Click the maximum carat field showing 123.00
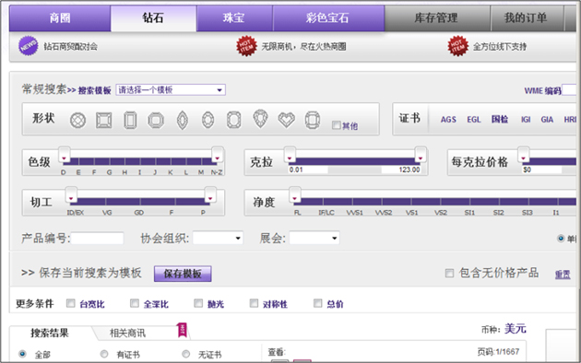Screen dimensions: 581x363 pyautogui.click(x=402, y=170)
